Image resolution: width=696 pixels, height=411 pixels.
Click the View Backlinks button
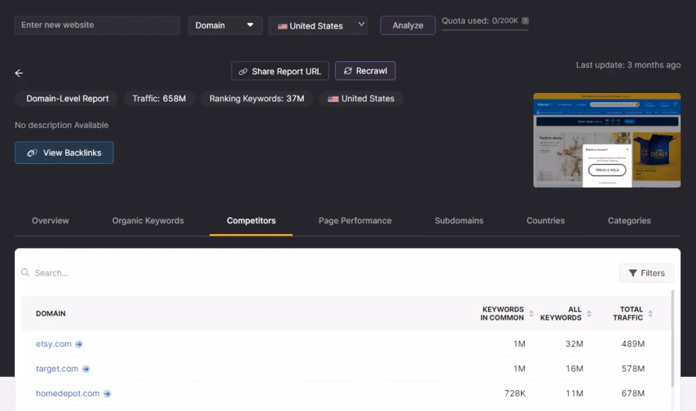point(64,152)
